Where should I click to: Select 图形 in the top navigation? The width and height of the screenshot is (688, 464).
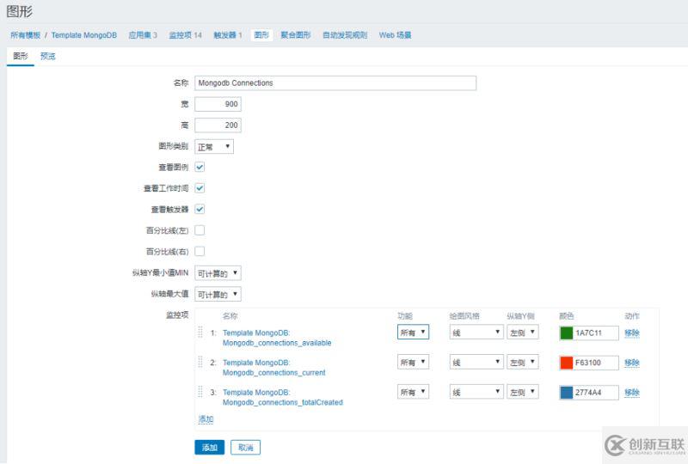pos(261,35)
